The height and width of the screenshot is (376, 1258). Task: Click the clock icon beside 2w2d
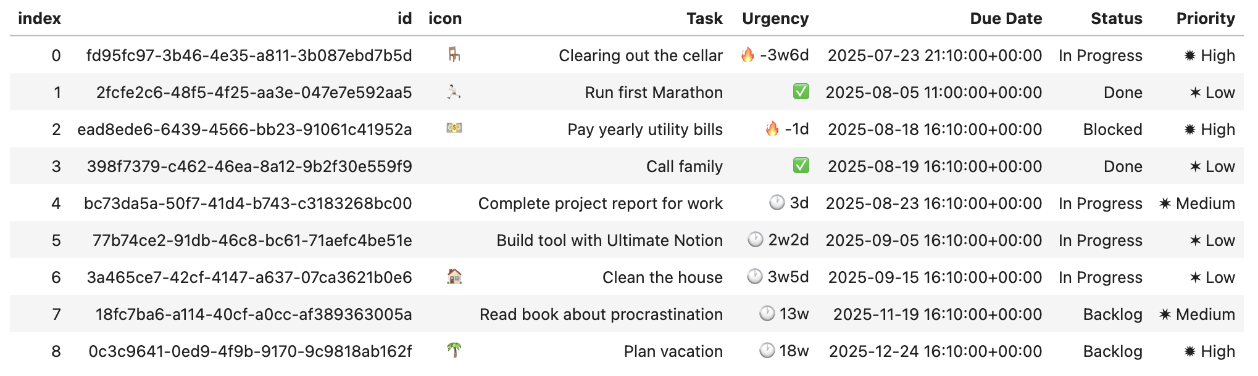(x=756, y=240)
